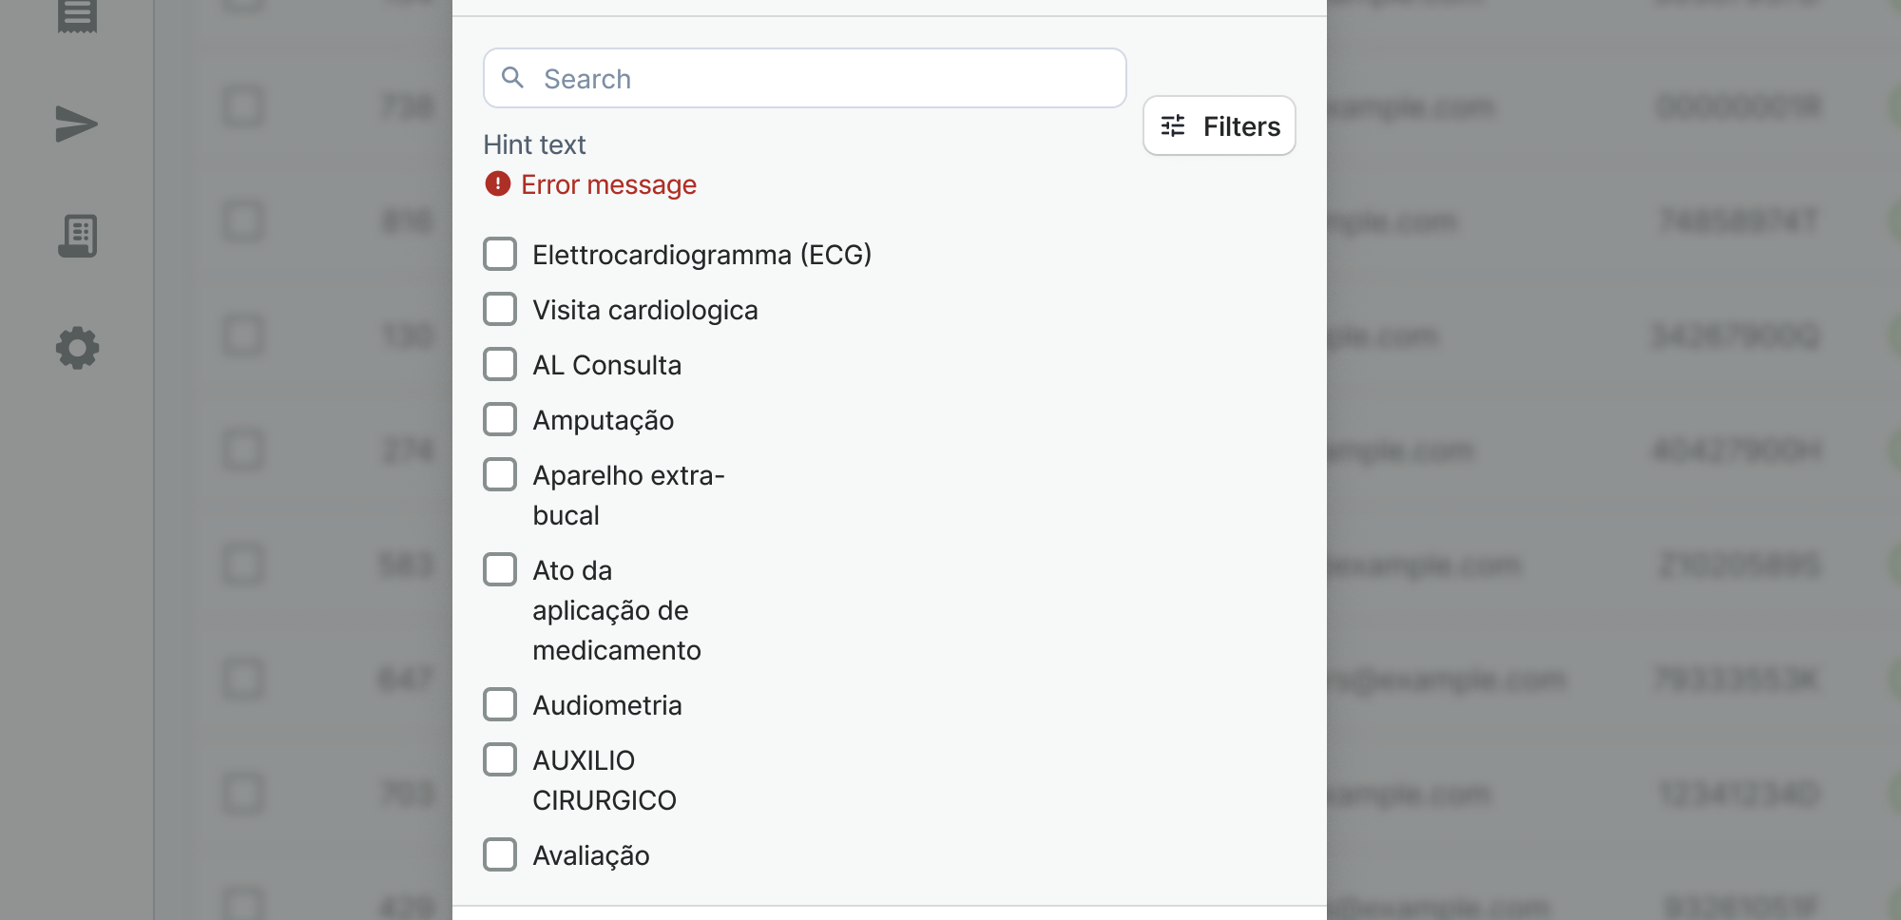
Task: Open the receipt icon in sidebar
Action: [77, 14]
